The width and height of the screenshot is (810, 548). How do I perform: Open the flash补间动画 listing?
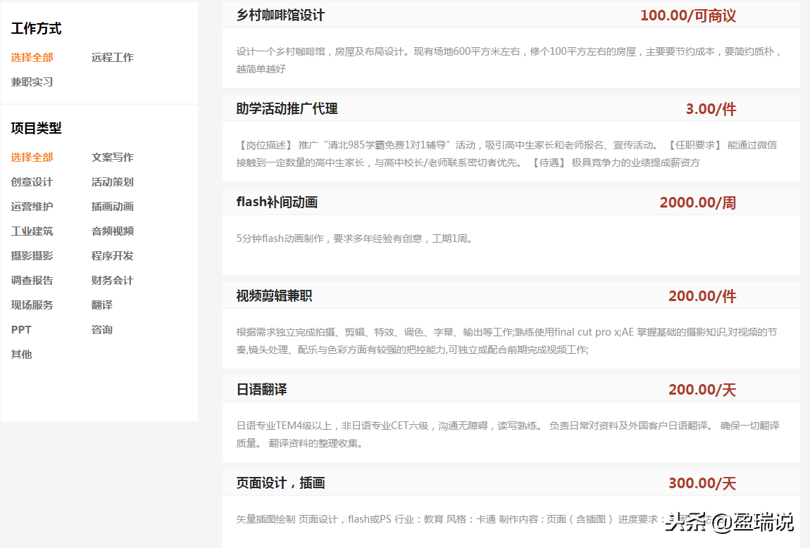[x=277, y=203]
